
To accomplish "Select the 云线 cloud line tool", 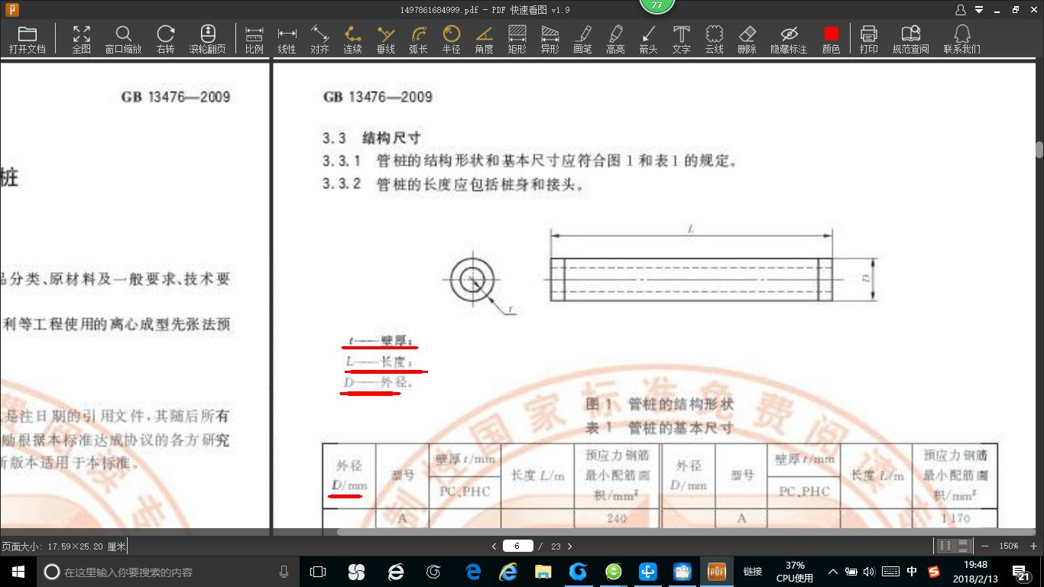I will (715, 40).
